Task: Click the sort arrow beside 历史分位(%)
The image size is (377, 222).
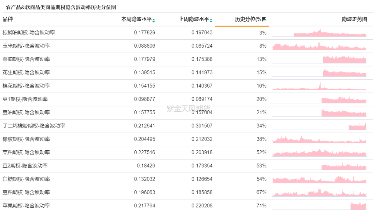Action: tap(264, 19)
